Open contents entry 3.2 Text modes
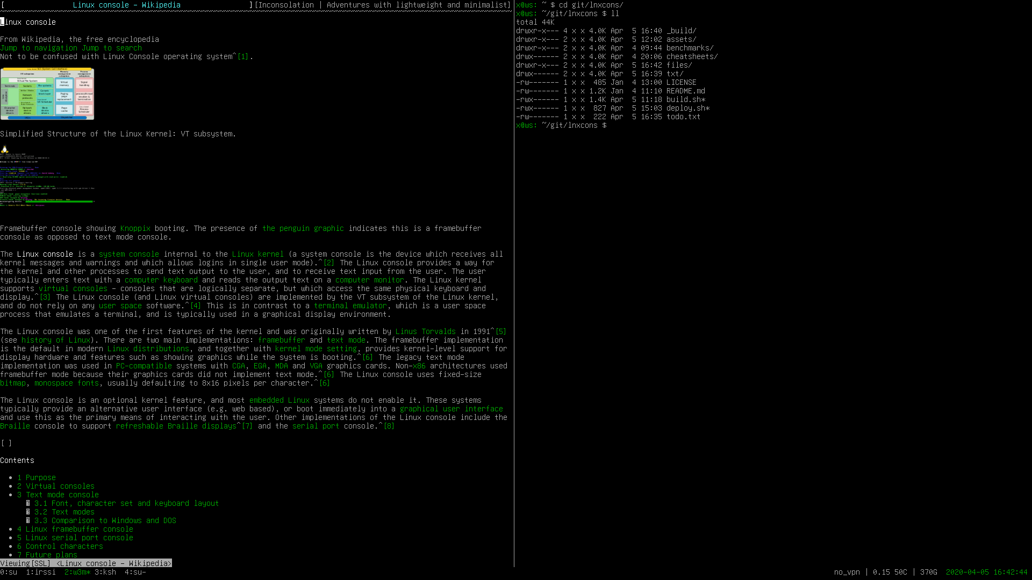The height and width of the screenshot is (580, 1032). [64, 512]
